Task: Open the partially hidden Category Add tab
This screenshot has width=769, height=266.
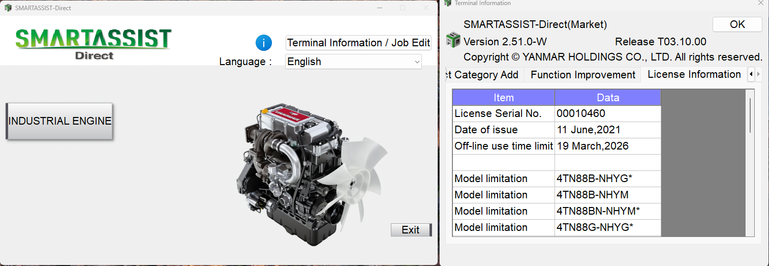Action: (484, 75)
